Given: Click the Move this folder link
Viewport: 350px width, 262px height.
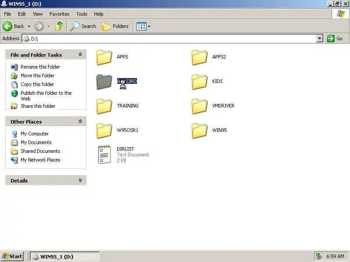Looking at the screenshot, I should pos(37,76).
